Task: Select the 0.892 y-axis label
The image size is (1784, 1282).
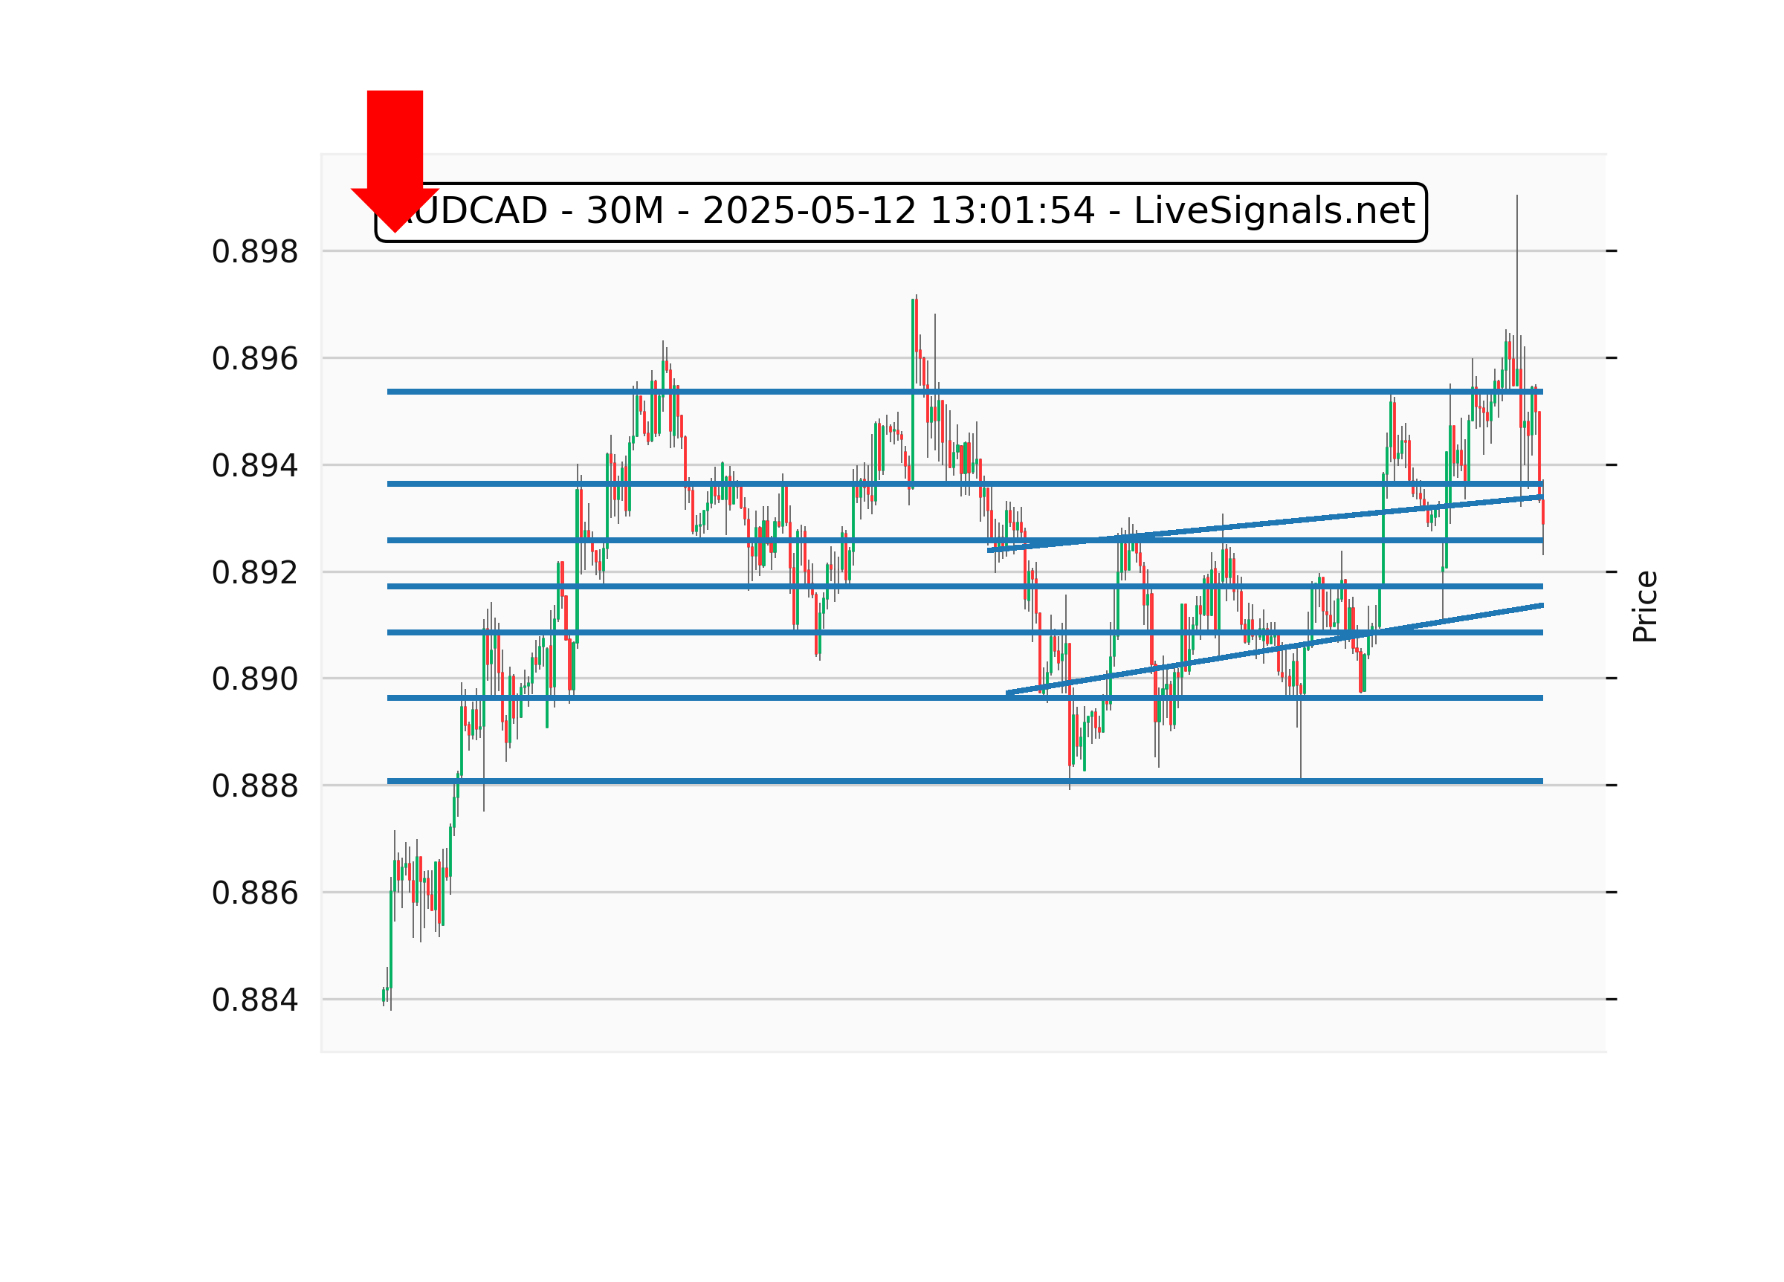Action: pyautogui.click(x=255, y=573)
